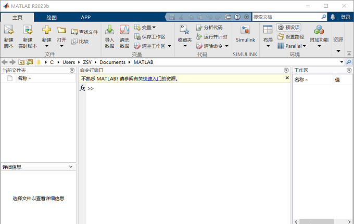Click 登录 (Sign In)
Image resolution: width=354 pixels, height=224 pixels.
click(346, 17)
